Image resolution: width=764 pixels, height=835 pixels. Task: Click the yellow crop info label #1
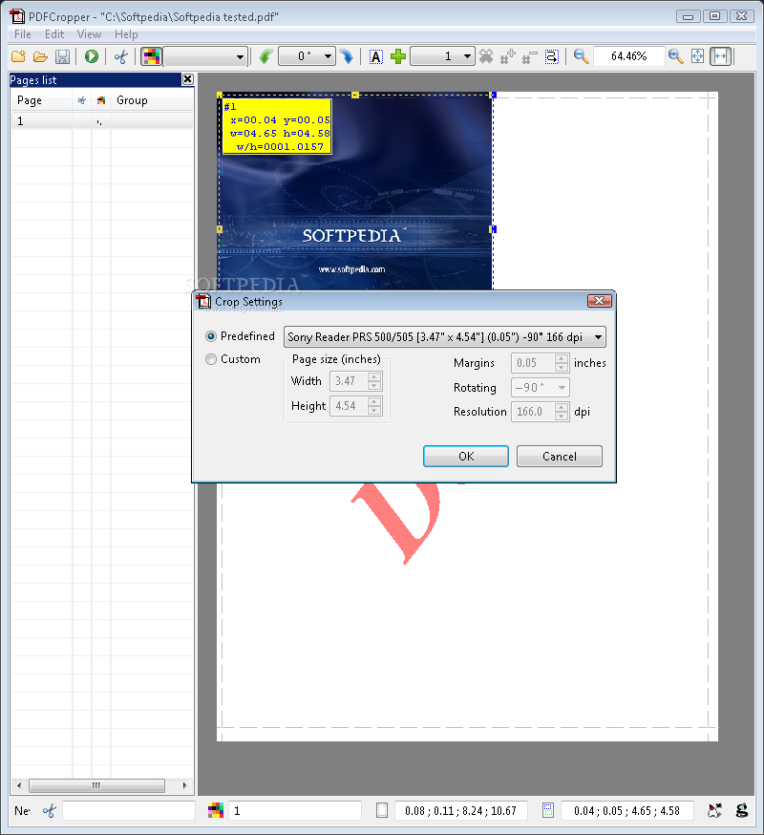[277, 127]
